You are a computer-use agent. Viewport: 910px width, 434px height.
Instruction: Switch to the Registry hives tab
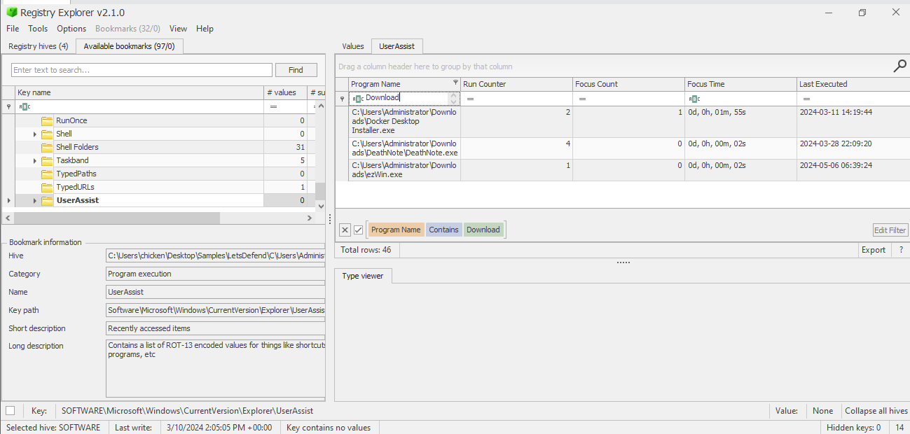pos(38,46)
